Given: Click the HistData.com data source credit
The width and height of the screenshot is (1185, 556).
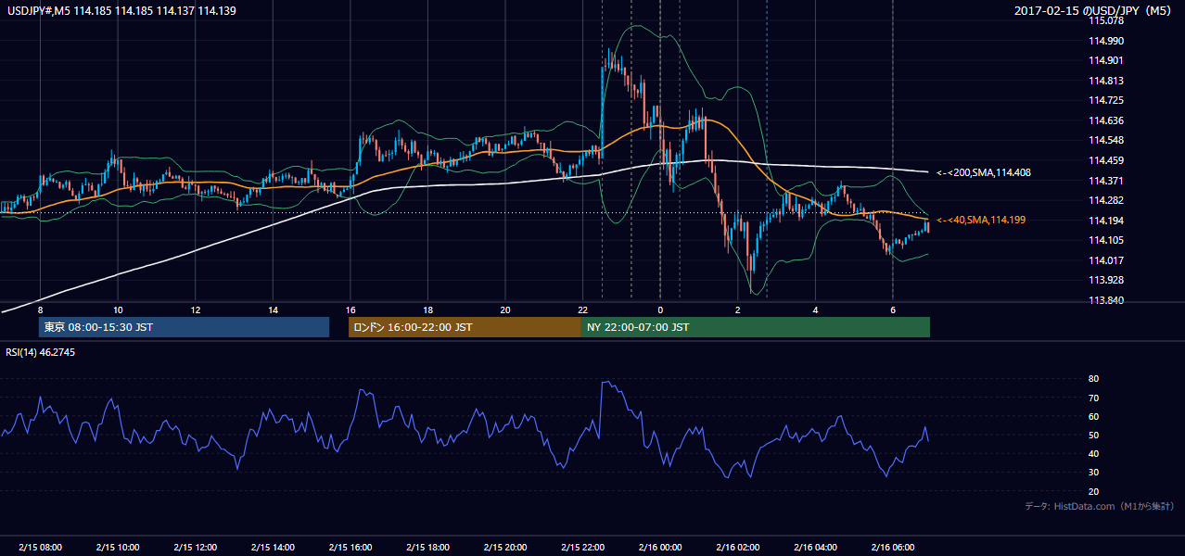Looking at the screenshot, I should click(1100, 506).
